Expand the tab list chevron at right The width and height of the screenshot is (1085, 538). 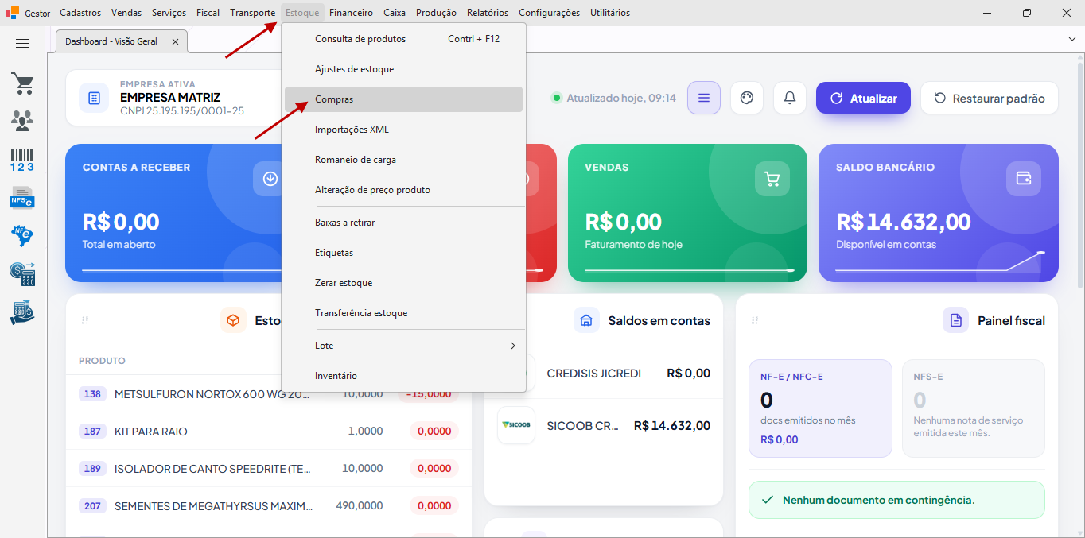pos(1071,39)
